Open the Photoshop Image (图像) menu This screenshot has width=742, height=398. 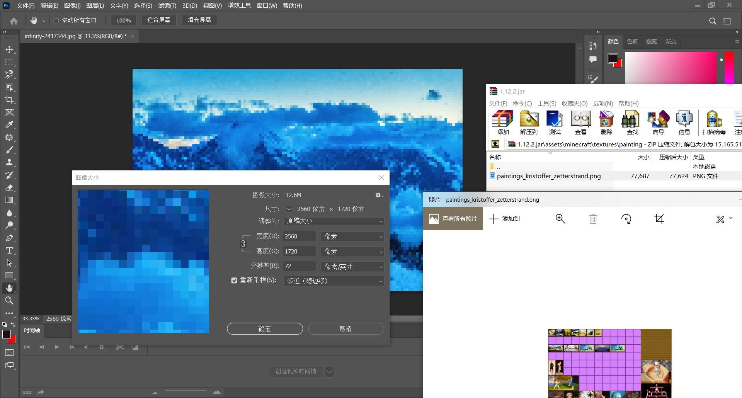(72, 5)
